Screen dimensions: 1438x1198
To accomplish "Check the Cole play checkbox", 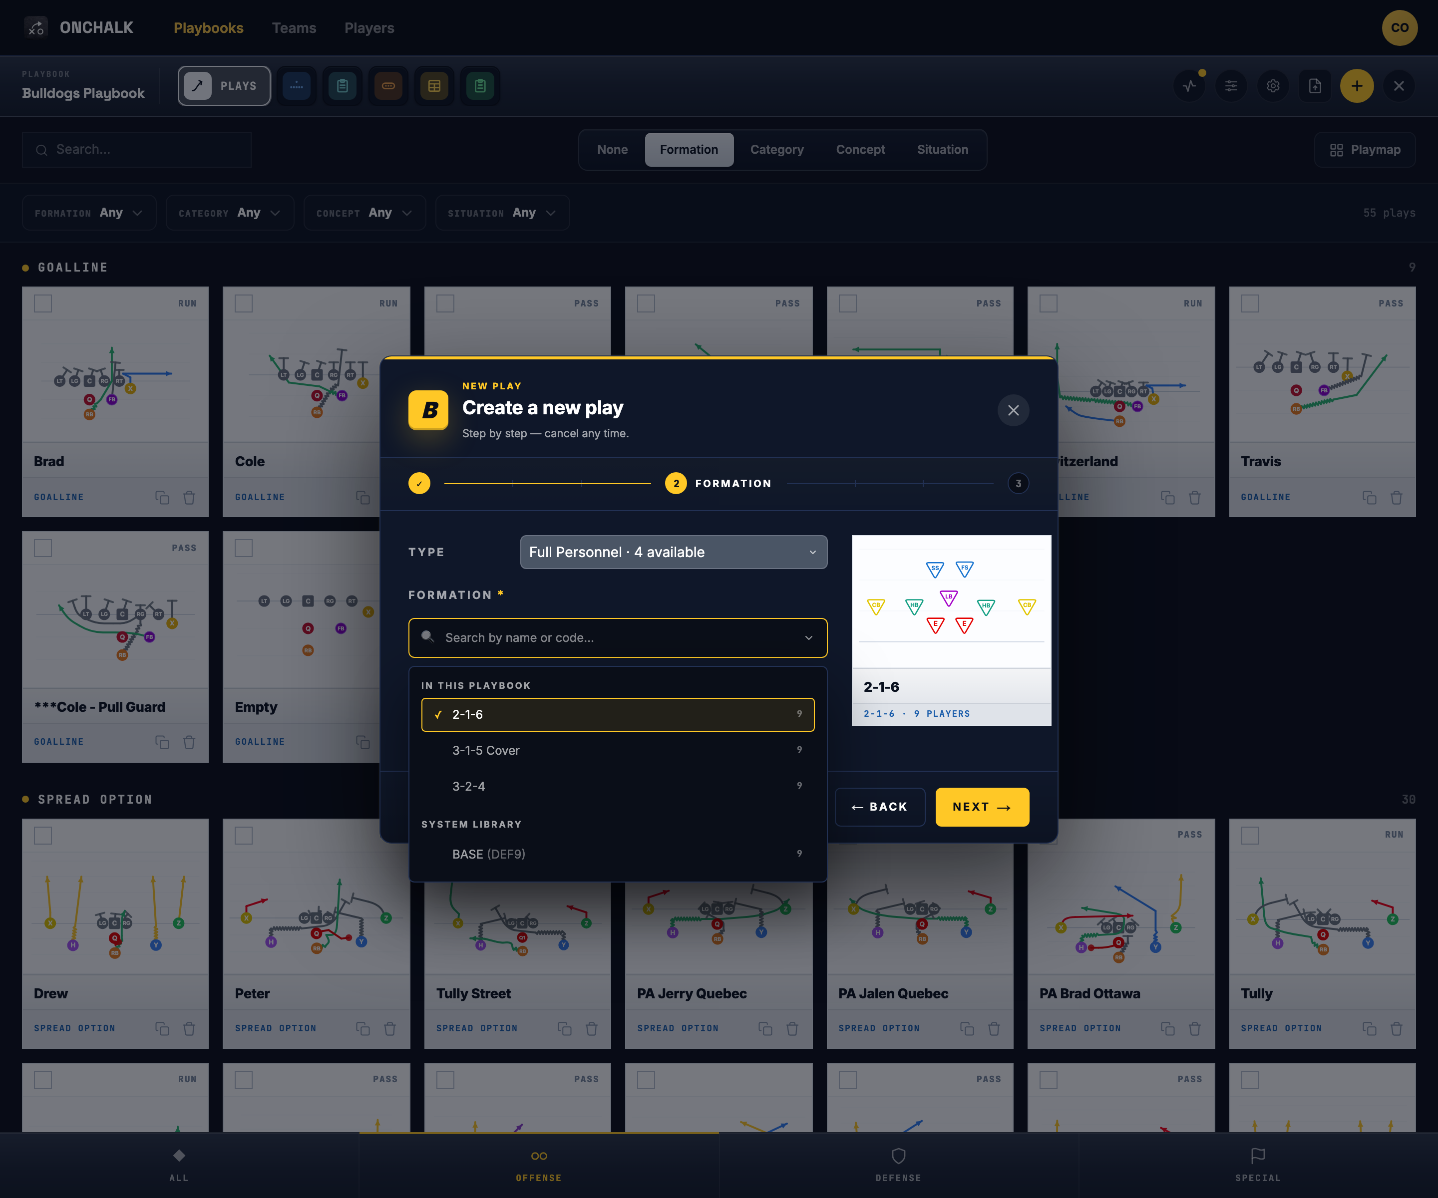I will coord(244,303).
